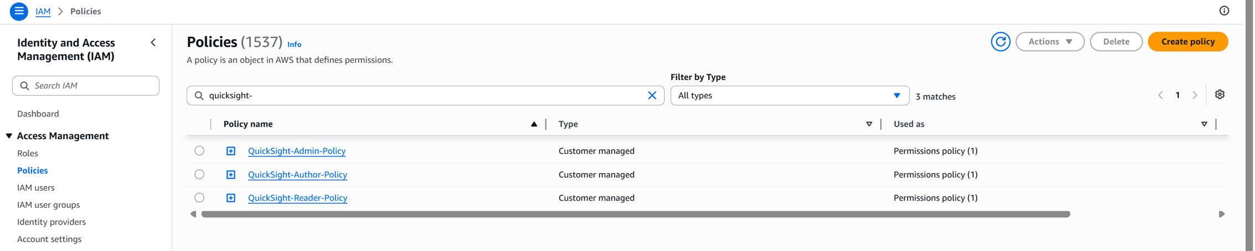
Task: Collapse the IAM side navigation panel
Action: point(153,43)
